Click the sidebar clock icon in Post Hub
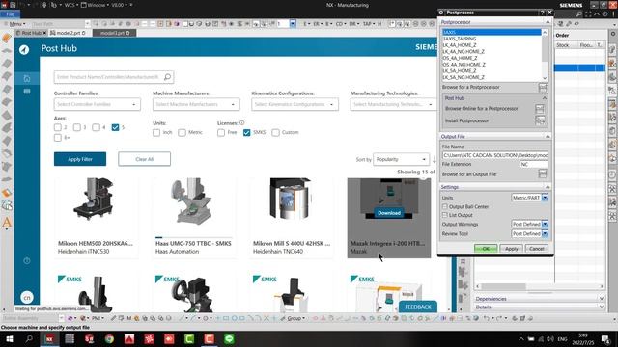The width and height of the screenshot is (618, 347). [27, 260]
